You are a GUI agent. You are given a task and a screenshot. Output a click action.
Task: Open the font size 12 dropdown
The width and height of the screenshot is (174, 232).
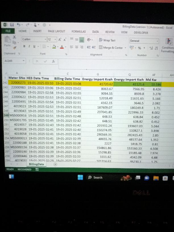point(55,39)
